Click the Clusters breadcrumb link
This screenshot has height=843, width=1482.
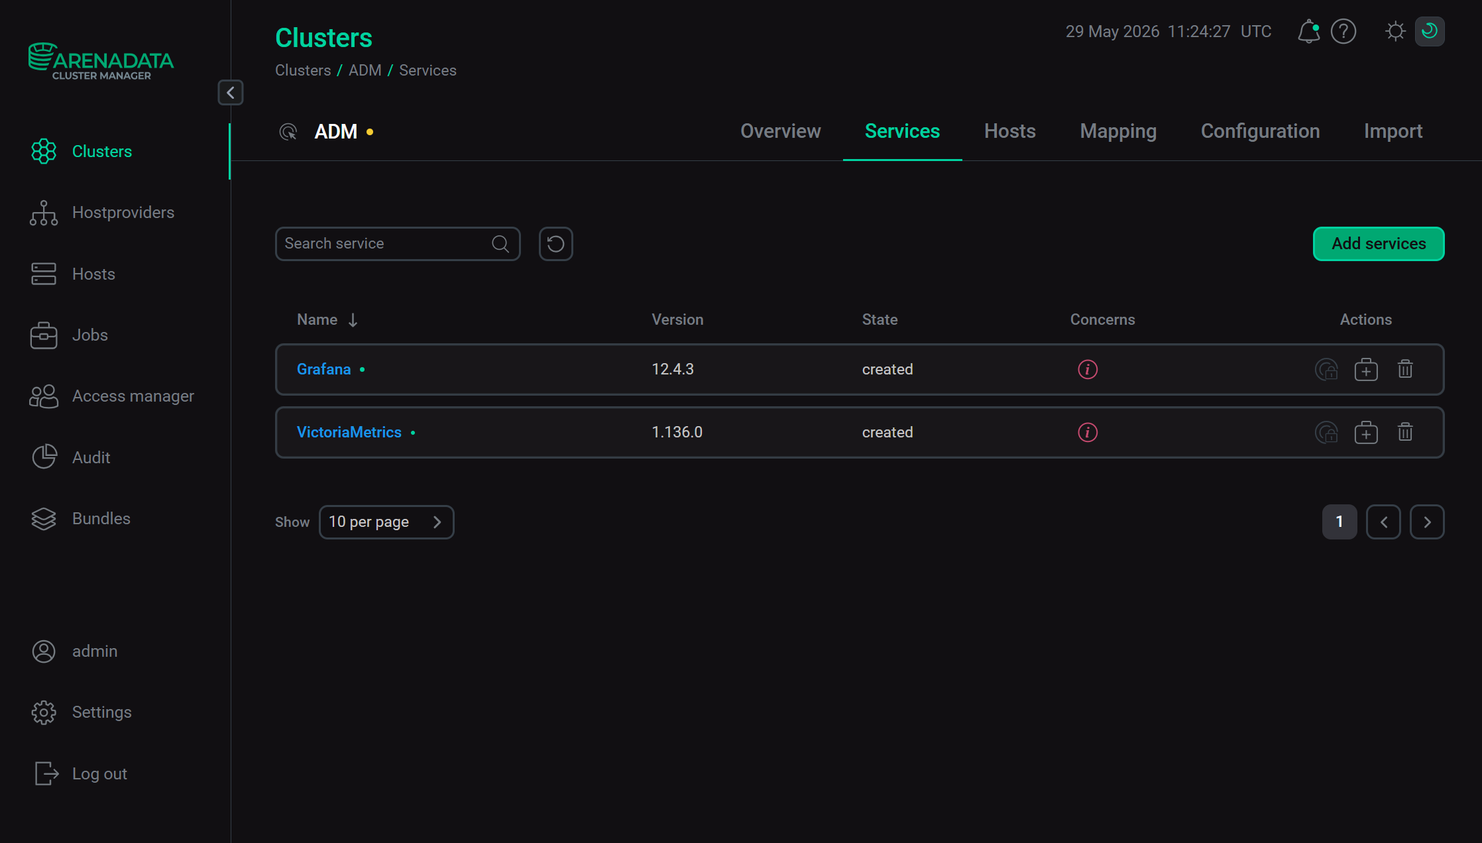[x=303, y=70]
